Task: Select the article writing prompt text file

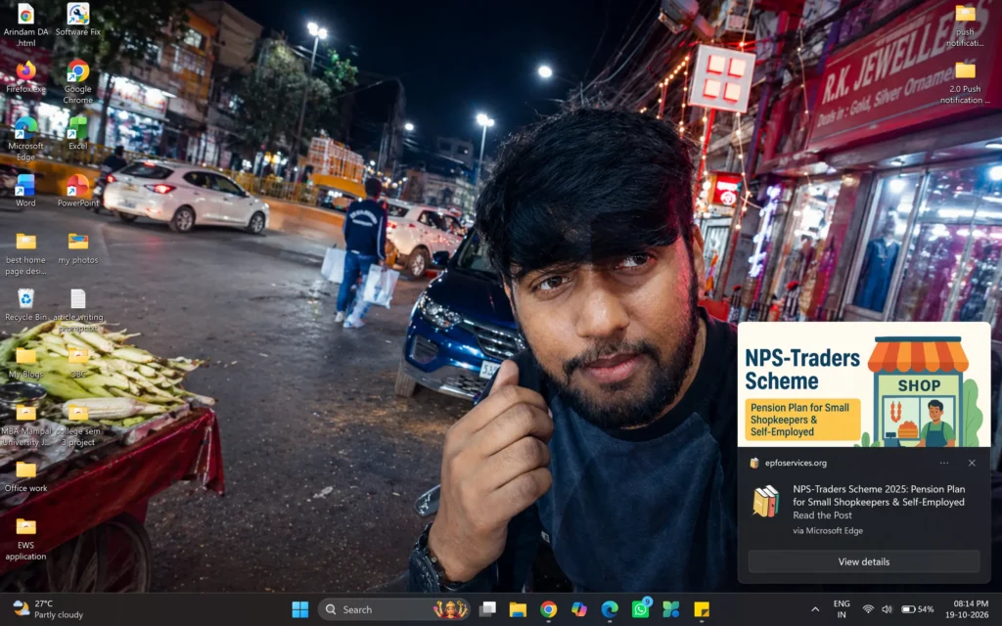Action: coord(78,310)
